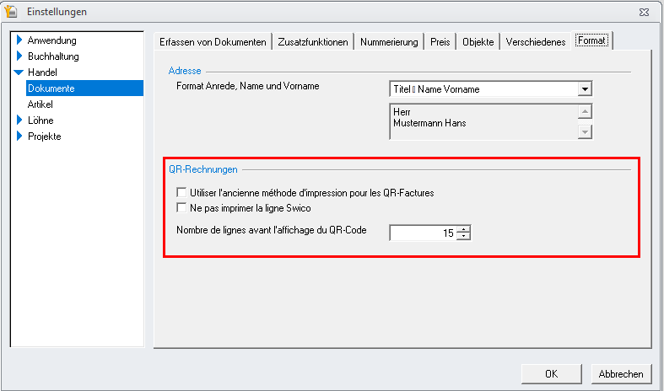The width and height of the screenshot is (664, 391).
Task: Enable old printing method for QR-Factures
Action: coord(181,192)
